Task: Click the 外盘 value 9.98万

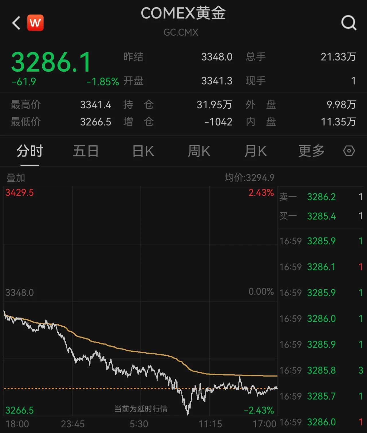Action: (341, 105)
